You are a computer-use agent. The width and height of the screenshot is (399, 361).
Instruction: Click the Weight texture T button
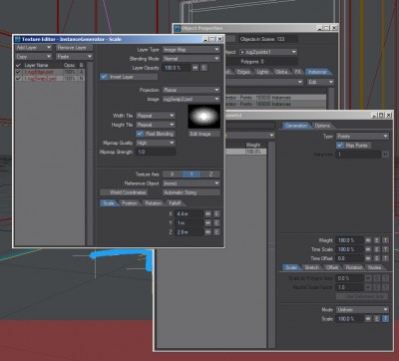pyautogui.click(x=385, y=240)
